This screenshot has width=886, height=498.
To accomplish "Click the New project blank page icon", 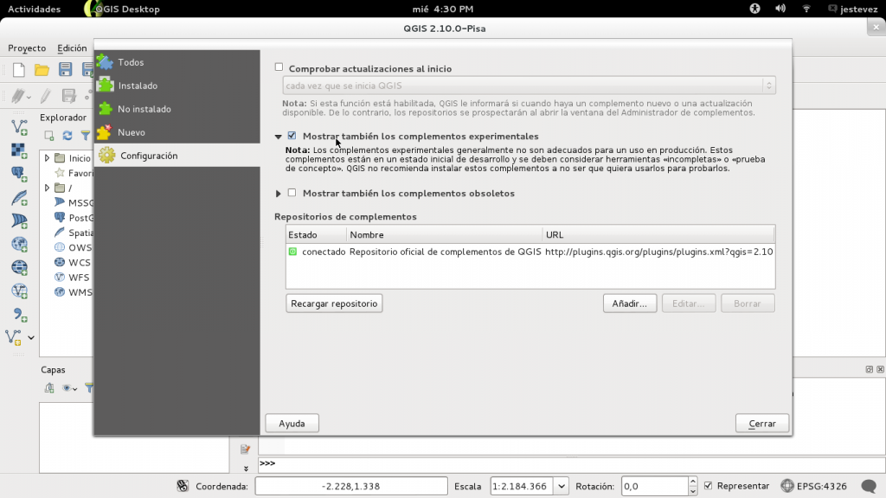I will [x=19, y=69].
